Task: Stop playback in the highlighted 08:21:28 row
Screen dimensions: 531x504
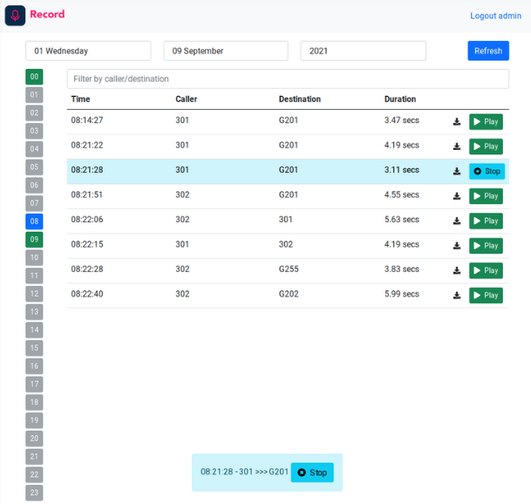Action: tap(487, 172)
